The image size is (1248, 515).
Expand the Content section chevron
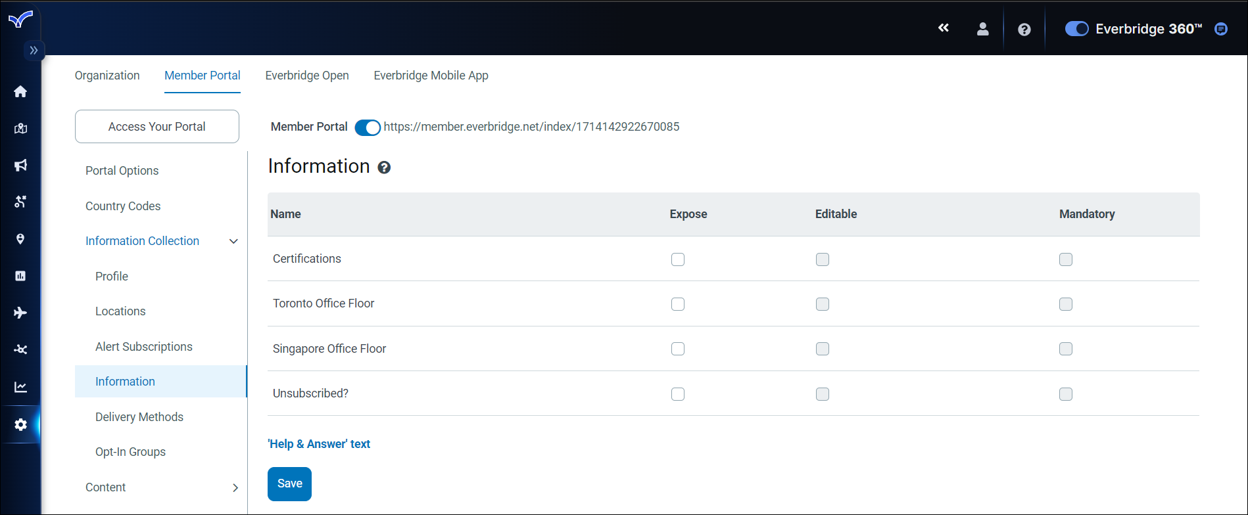235,487
